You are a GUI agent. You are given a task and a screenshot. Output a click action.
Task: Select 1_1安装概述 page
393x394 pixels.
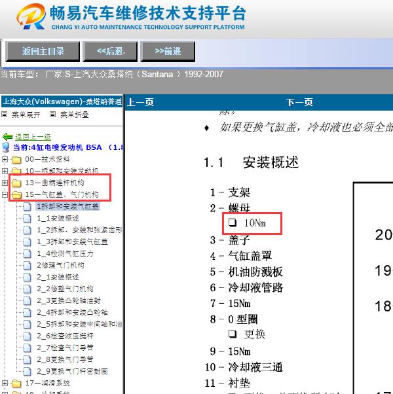tap(58, 219)
